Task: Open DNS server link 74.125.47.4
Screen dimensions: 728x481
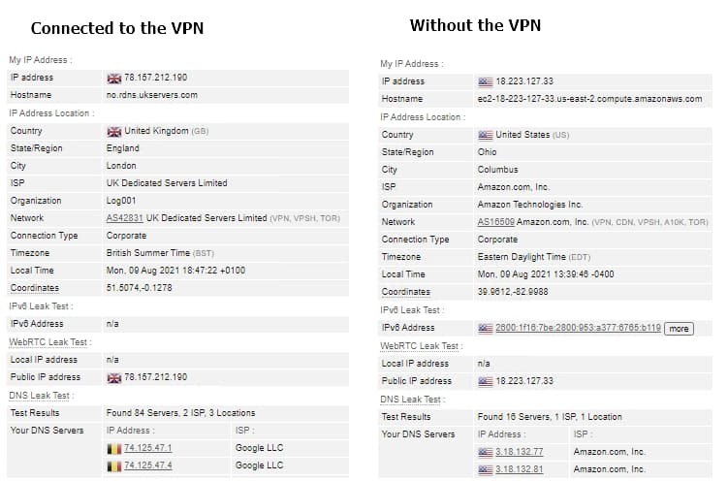Action: 148,465
